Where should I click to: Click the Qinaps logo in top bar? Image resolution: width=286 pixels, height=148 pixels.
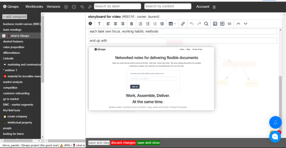[11, 7]
